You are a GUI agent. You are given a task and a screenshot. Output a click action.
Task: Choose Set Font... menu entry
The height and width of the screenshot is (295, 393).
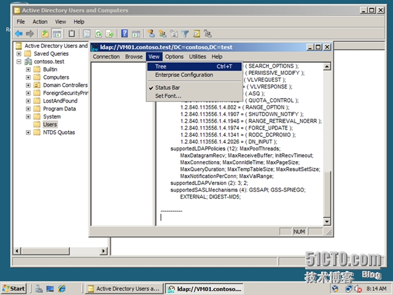194,96
